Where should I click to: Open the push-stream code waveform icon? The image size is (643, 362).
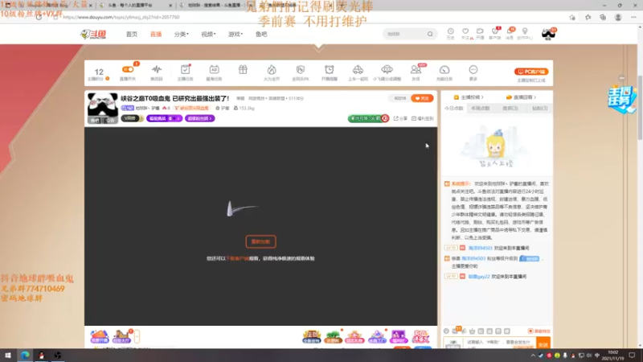click(156, 69)
